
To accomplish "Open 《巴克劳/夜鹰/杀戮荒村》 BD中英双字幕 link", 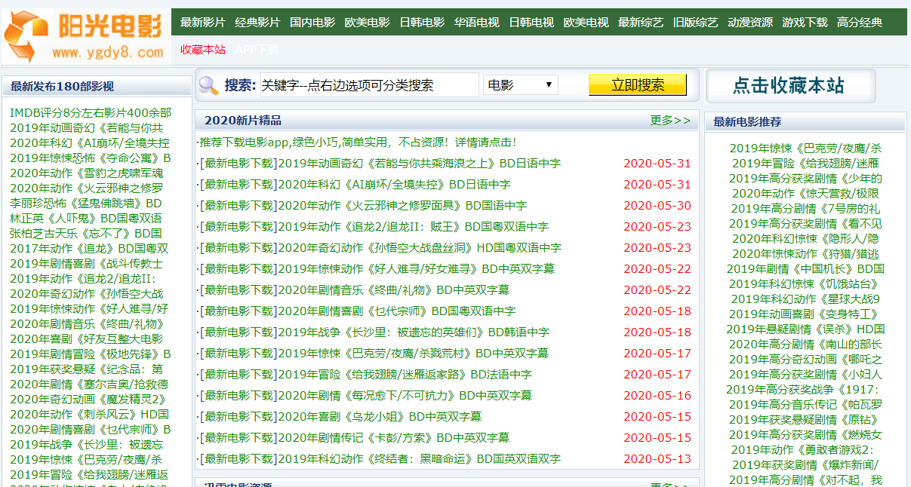I will 413,353.
